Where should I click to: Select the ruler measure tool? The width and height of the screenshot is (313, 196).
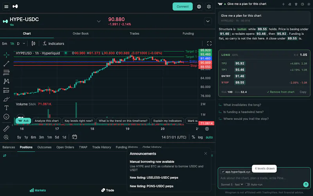coord(6,129)
